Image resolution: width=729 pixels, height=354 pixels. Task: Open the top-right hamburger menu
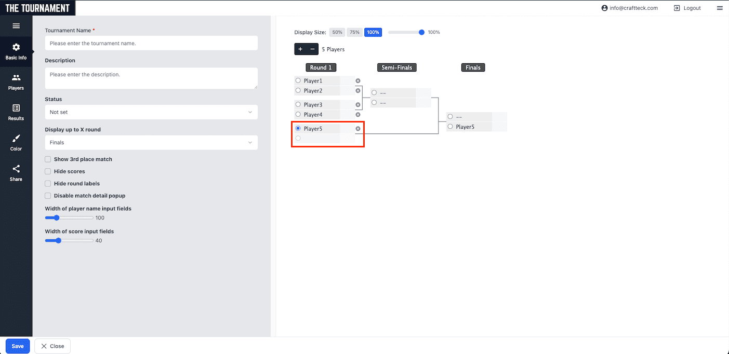720,8
